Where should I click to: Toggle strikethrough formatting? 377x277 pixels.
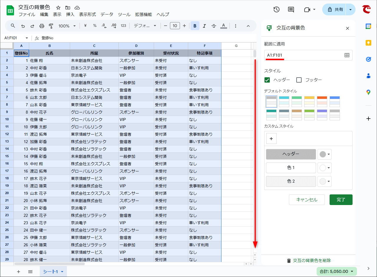click(214, 26)
